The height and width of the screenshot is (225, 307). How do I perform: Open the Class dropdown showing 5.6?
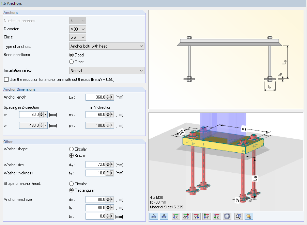[x=83, y=37]
